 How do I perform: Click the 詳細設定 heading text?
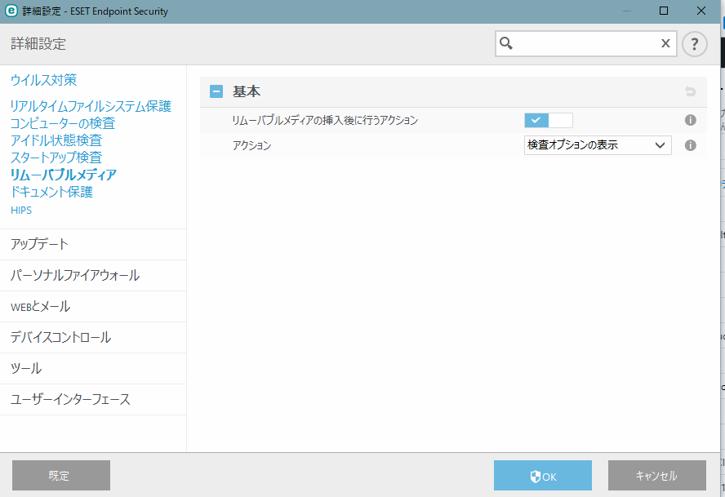click(x=38, y=44)
